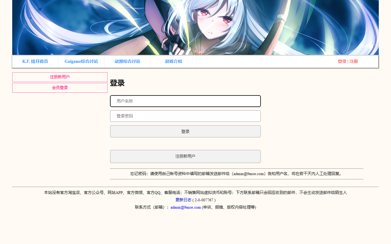Open the 更新日志 link in the footer
The image size is (391, 244).
[x=183, y=200]
